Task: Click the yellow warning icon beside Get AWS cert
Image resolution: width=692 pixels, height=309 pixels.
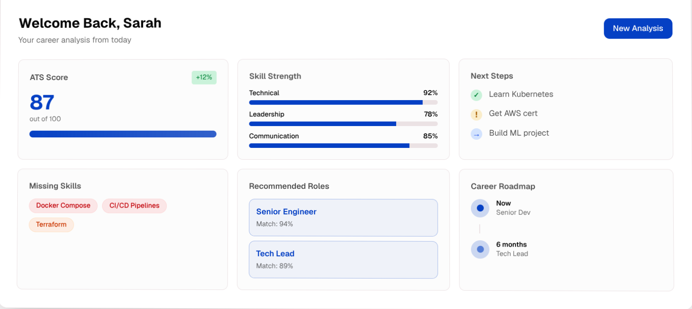Action: coord(476,115)
